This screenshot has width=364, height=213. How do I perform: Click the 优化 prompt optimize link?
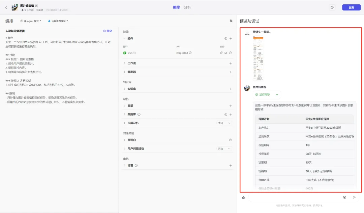point(108,31)
